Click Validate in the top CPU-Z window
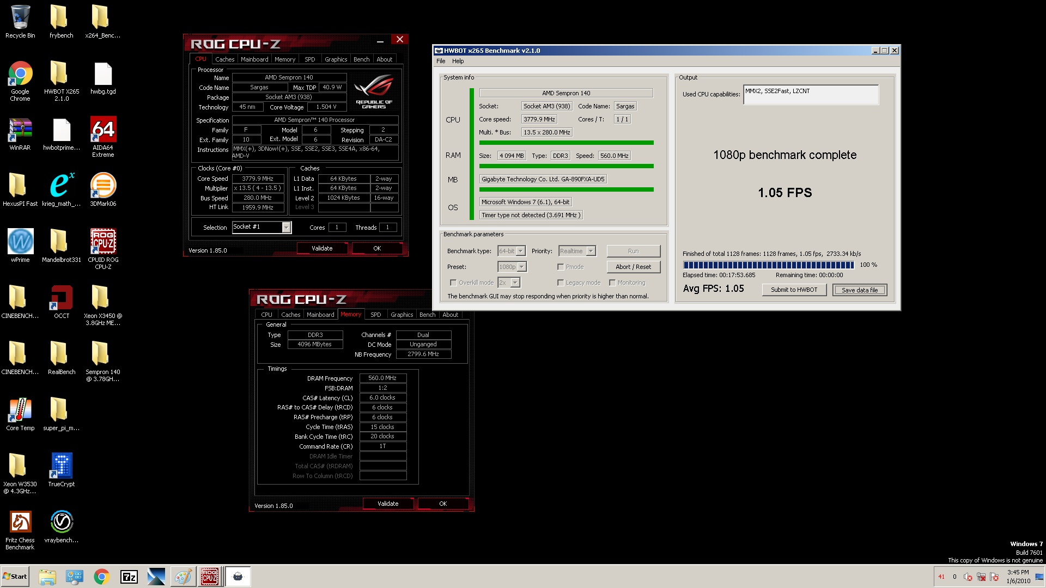This screenshot has height=588, width=1046. (x=322, y=248)
